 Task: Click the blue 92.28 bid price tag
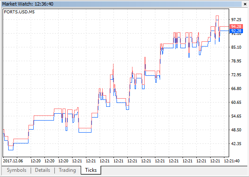[236, 31]
